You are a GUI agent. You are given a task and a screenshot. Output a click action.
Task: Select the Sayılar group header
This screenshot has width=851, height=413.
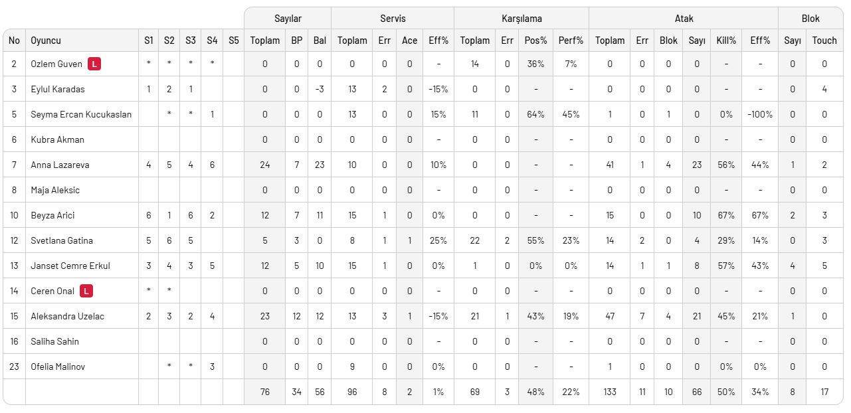point(288,19)
